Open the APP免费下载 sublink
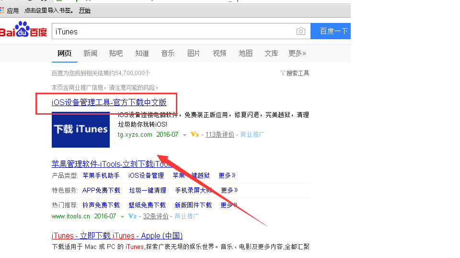 [x=101, y=191]
